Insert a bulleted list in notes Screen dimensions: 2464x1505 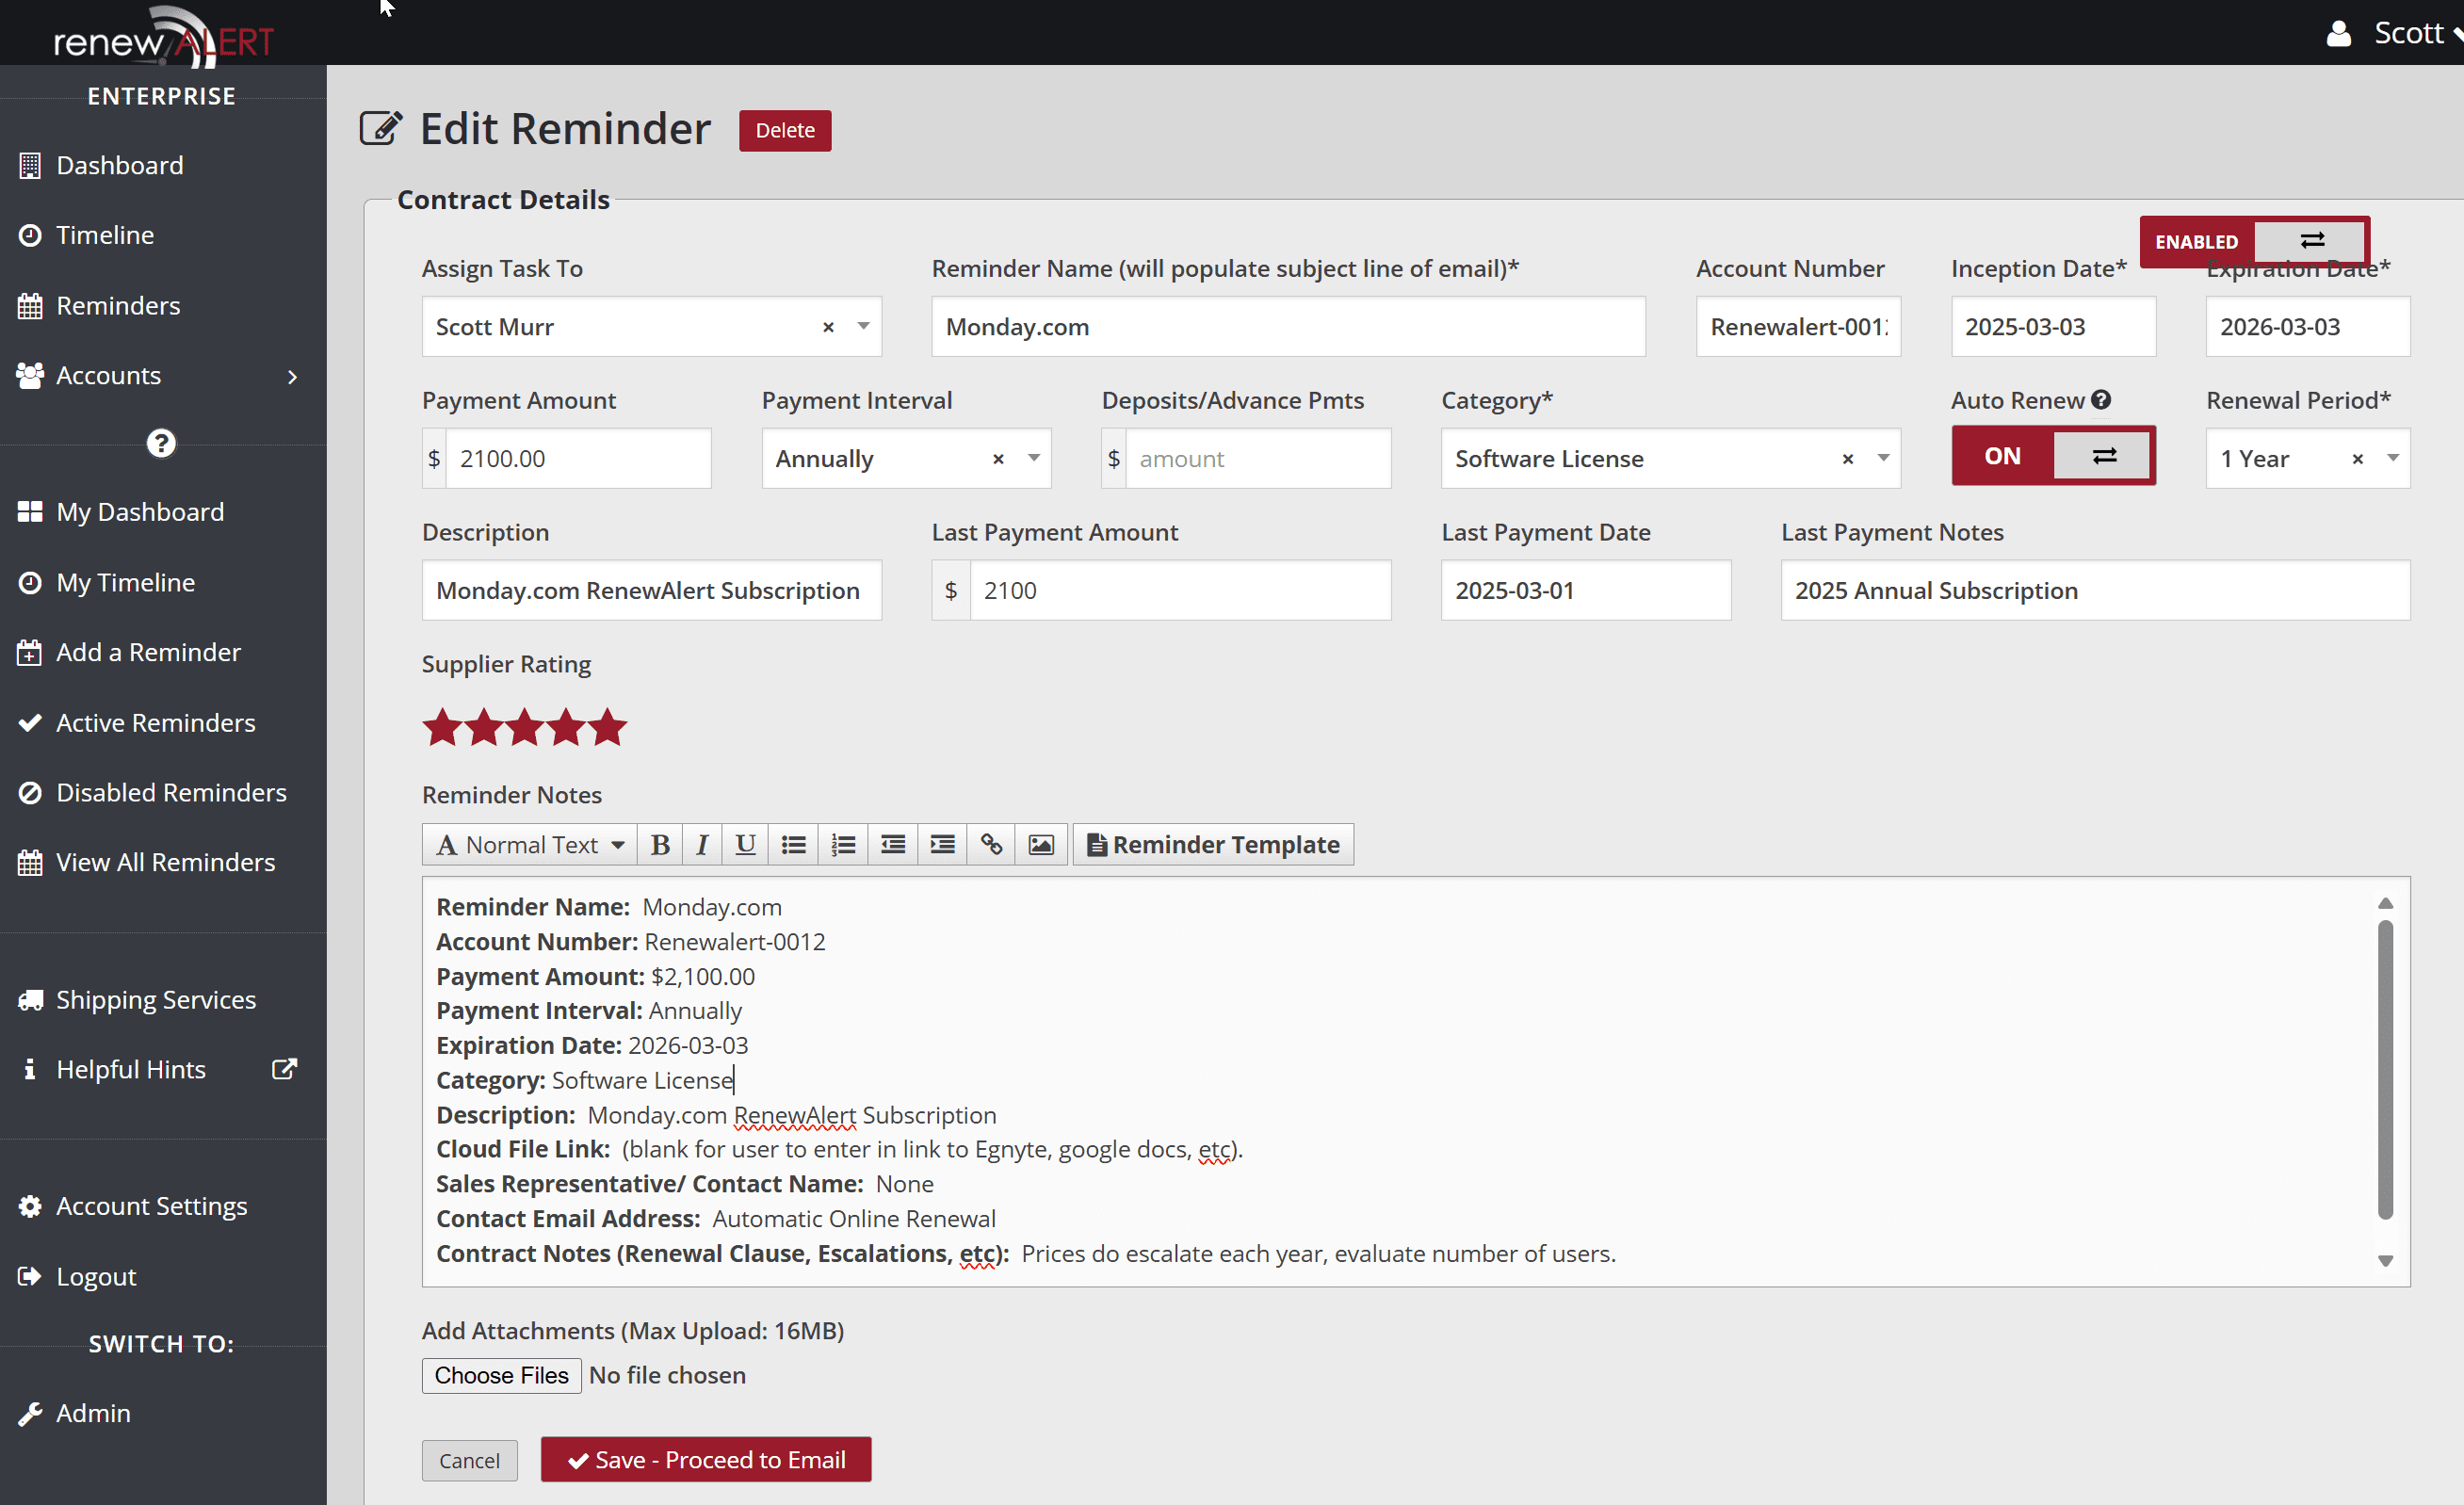coord(793,844)
